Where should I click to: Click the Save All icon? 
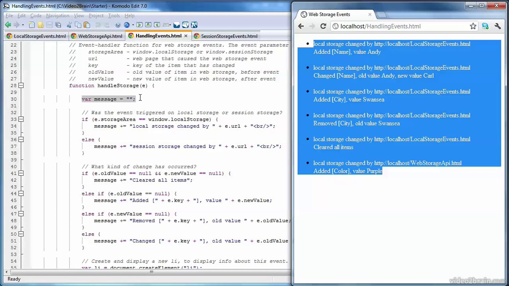click(58, 25)
